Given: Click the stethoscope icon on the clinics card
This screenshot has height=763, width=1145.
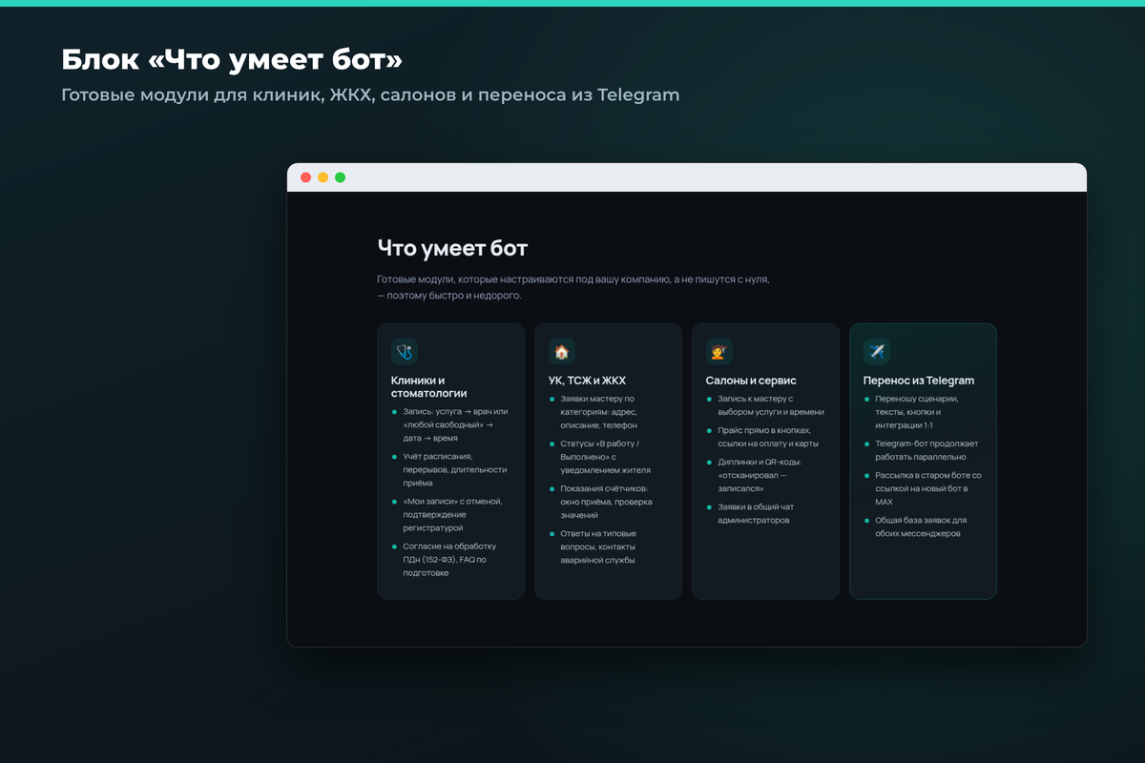Looking at the screenshot, I should (x=405, y=351).
